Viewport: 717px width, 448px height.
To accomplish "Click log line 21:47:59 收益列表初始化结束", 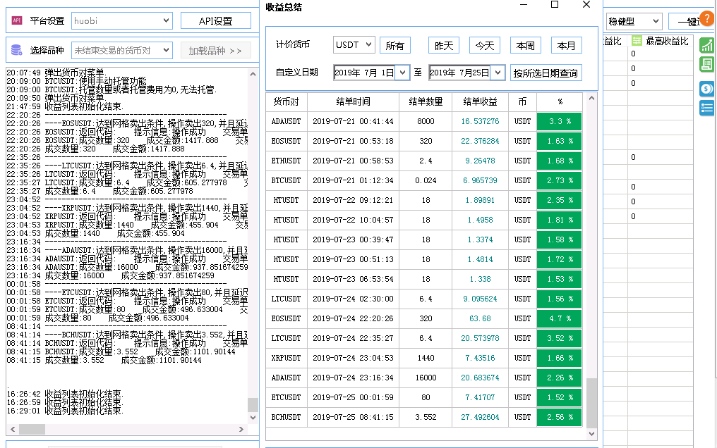I will [x=65, y=107].
